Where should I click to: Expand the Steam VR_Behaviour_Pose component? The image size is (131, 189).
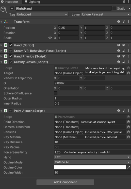tap(2, 51)
